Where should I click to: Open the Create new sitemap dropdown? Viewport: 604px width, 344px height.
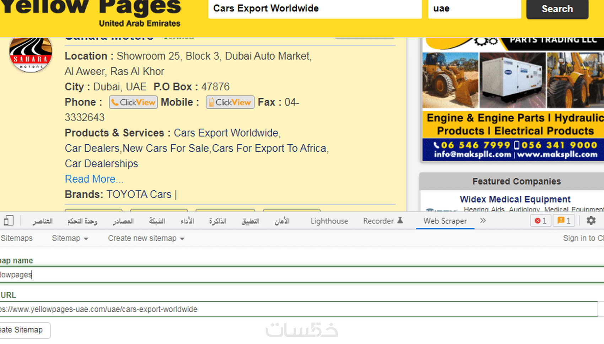point(146,238)
